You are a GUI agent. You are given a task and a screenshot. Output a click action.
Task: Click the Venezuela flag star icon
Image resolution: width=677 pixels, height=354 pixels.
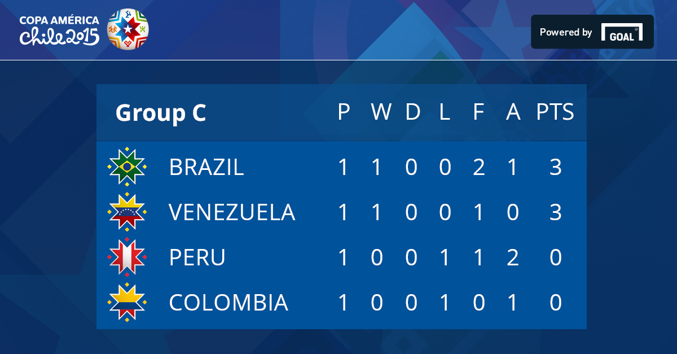pyautogui.click(x=128, y=212)
